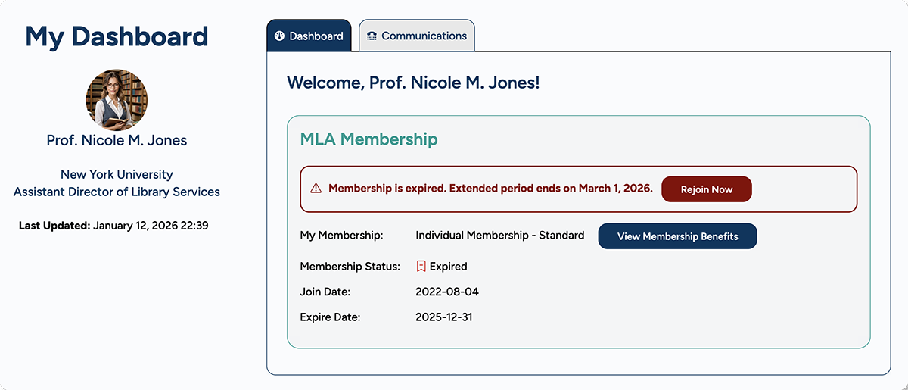Viewport: 908px width, 390px height.
Task: Open the Dashboard tab
Action: [x=309, y=36]
